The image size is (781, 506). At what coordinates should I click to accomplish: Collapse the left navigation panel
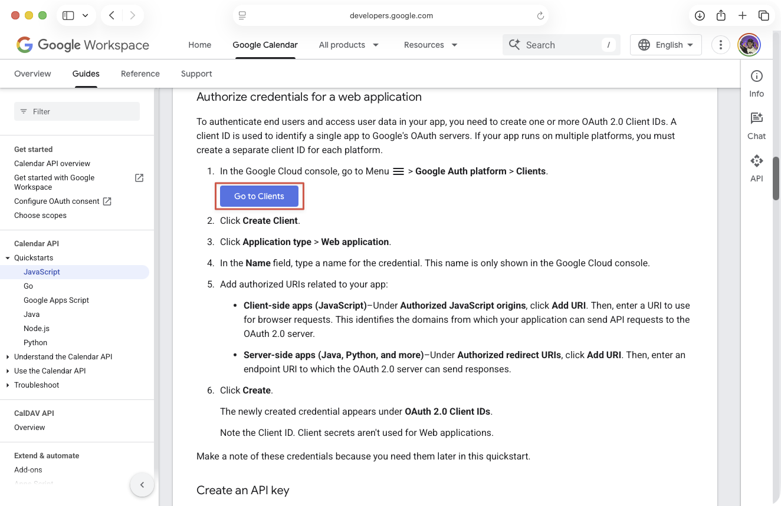(x=142, y=485)
